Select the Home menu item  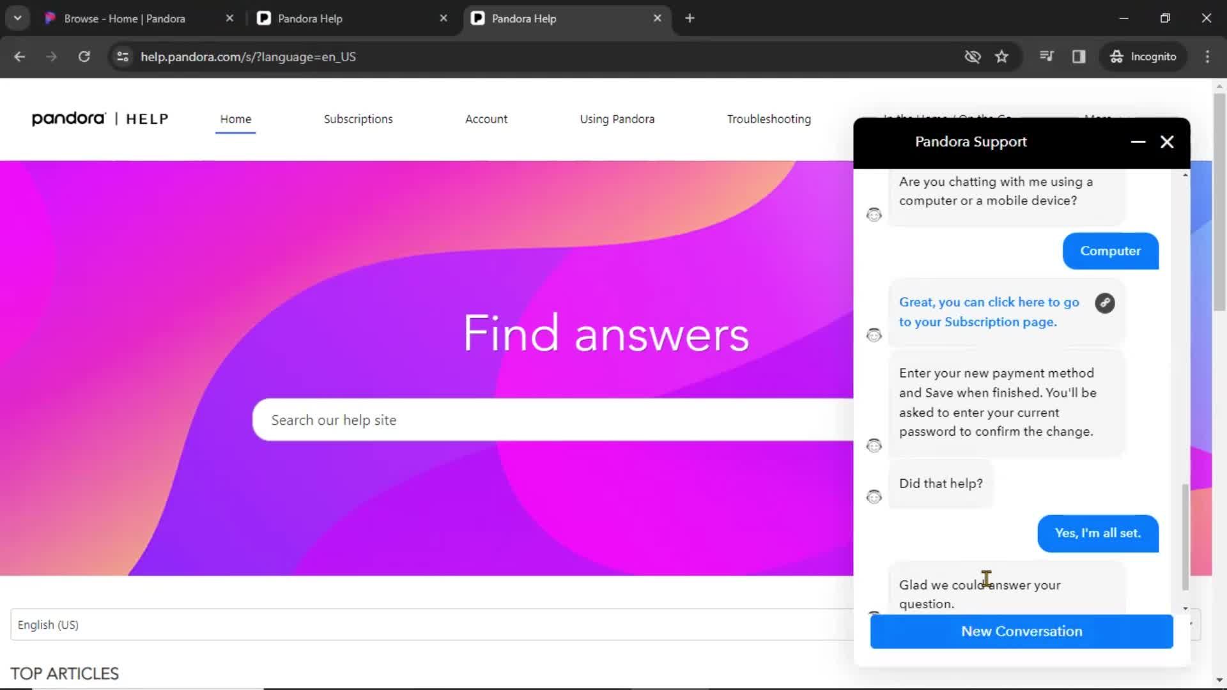click(236, 119)
